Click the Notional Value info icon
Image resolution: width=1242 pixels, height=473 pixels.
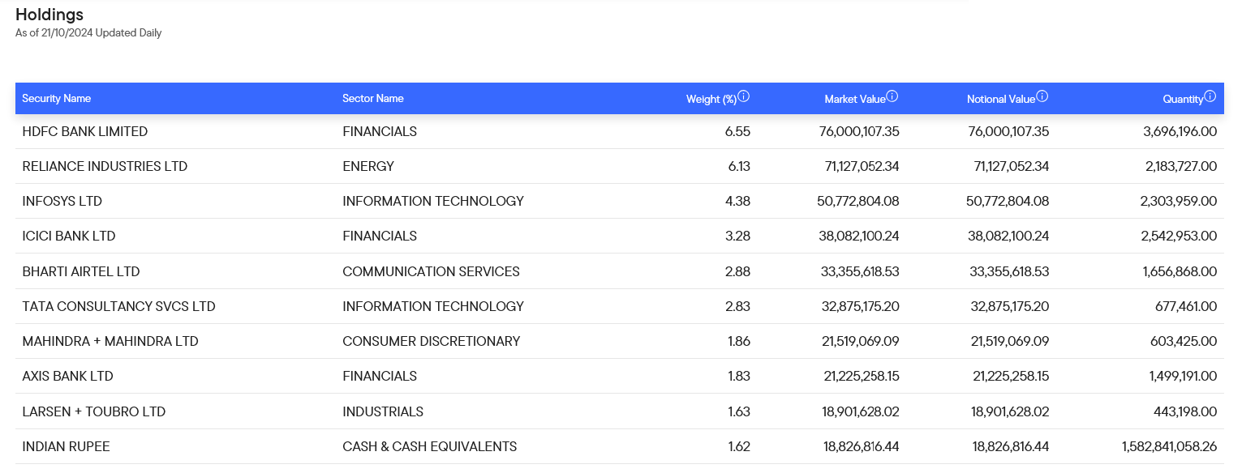1042,96
